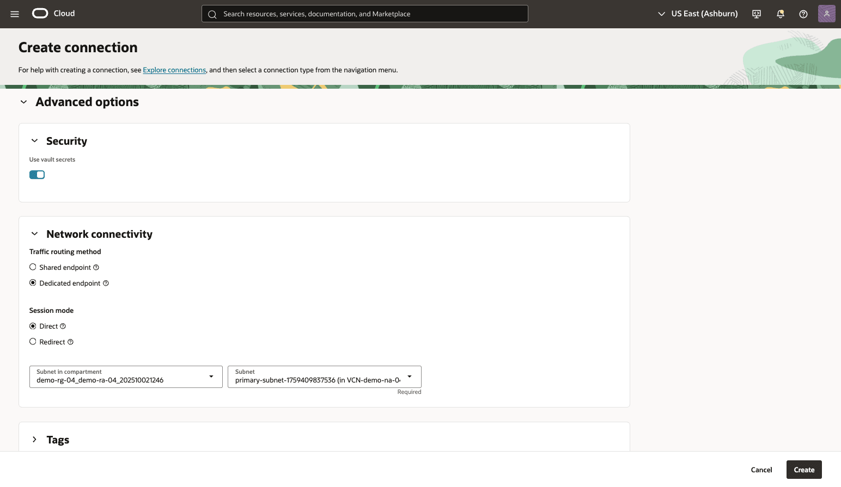Viewport: 841px width, 487px height.
Task: Open the US East (Ashburn) region menu
Action: (697, 14)
